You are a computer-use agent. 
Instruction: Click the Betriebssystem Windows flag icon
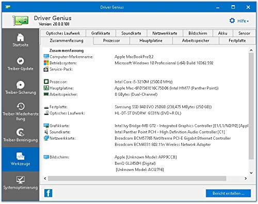click(x=46, y=63)
